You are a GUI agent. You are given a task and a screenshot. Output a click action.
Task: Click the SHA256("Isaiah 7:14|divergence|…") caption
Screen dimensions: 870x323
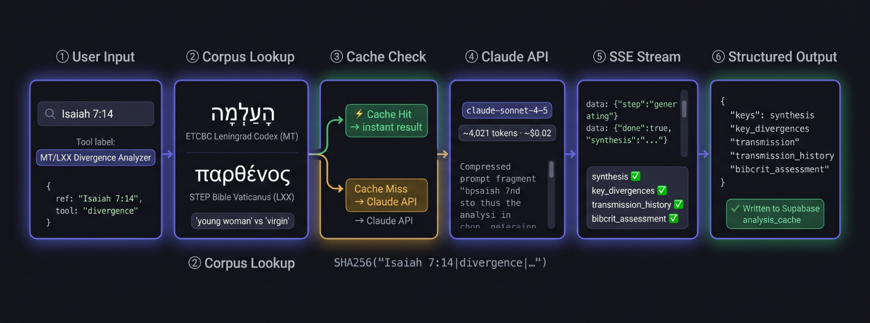pyautogui.click(x=440, y=263)
